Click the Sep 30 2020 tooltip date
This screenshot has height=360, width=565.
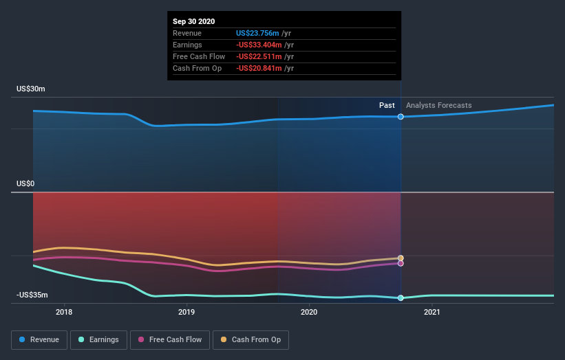pyautogui.click(x=194, y=21)
